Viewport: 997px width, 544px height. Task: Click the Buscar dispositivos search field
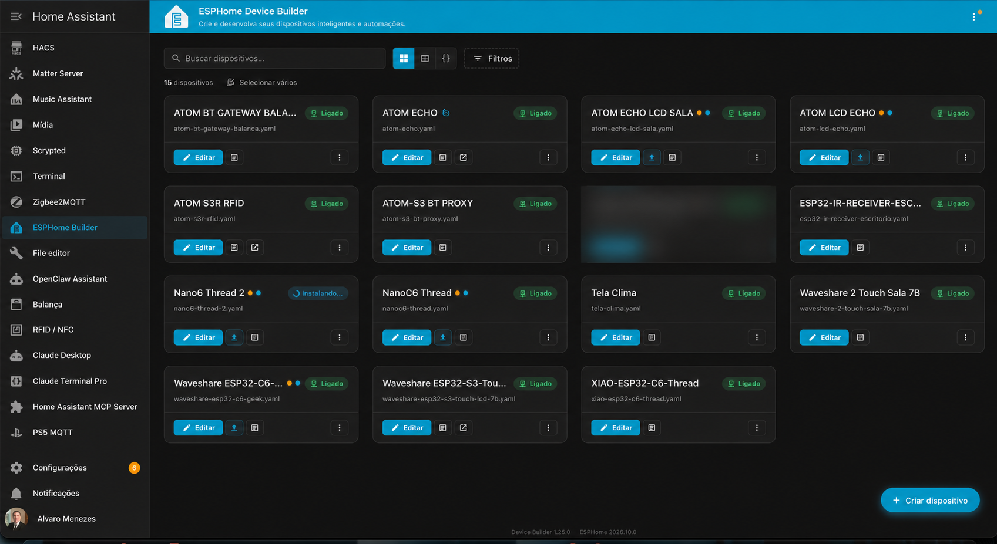274,58
